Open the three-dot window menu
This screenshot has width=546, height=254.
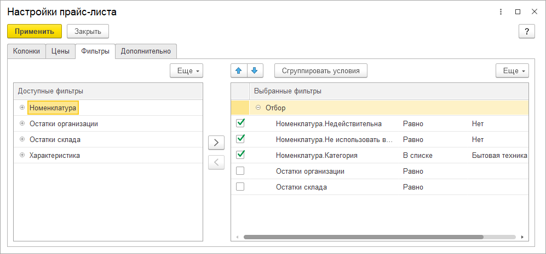(x=501, y=11)
